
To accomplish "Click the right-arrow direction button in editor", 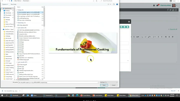I will click(158, 37).
